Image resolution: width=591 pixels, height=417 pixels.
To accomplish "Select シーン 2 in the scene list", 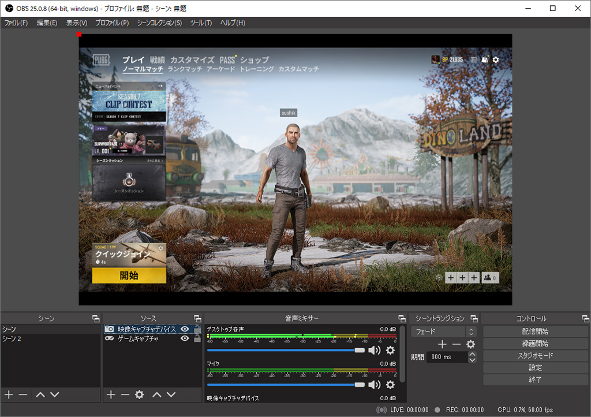I will [x=12, y=339].
